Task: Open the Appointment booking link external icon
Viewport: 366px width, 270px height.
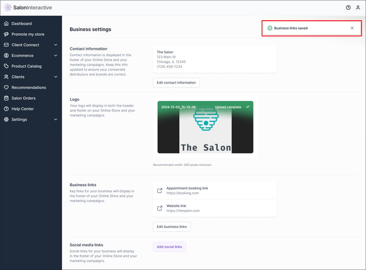Action: coord(160,191)
